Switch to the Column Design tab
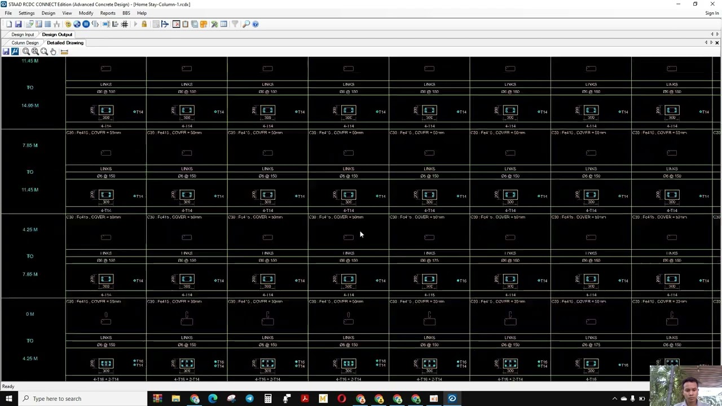The height and width of the screenshot is (406, 722). tap(25, 43)
